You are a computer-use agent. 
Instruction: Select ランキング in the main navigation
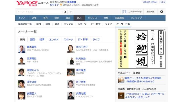(x=136, y=18)
